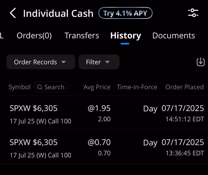Viewport: 208px width, 175px height.
Task: Open the Documents tab
Action: (173, 36)
